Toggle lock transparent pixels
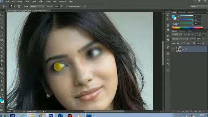 (x=178, y=43)
